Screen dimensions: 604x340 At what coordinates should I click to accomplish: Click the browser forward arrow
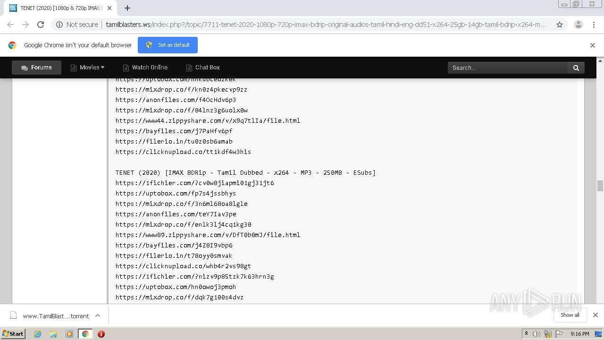coord(25,25)
